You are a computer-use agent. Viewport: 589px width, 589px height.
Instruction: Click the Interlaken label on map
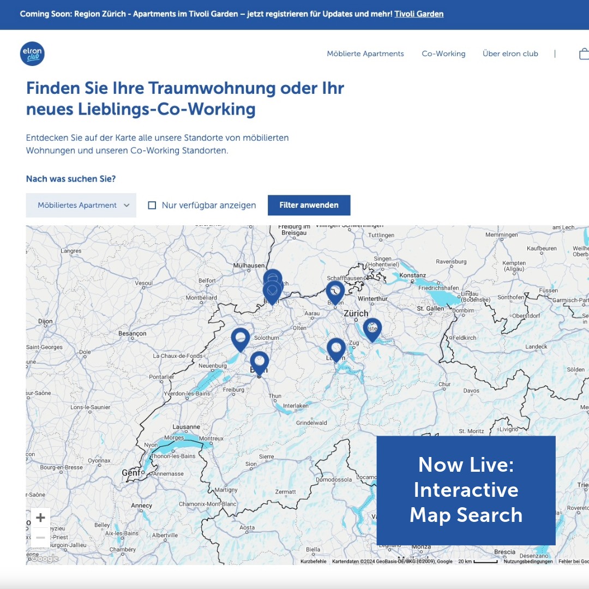pyautogui.click(x=296, y=406)
